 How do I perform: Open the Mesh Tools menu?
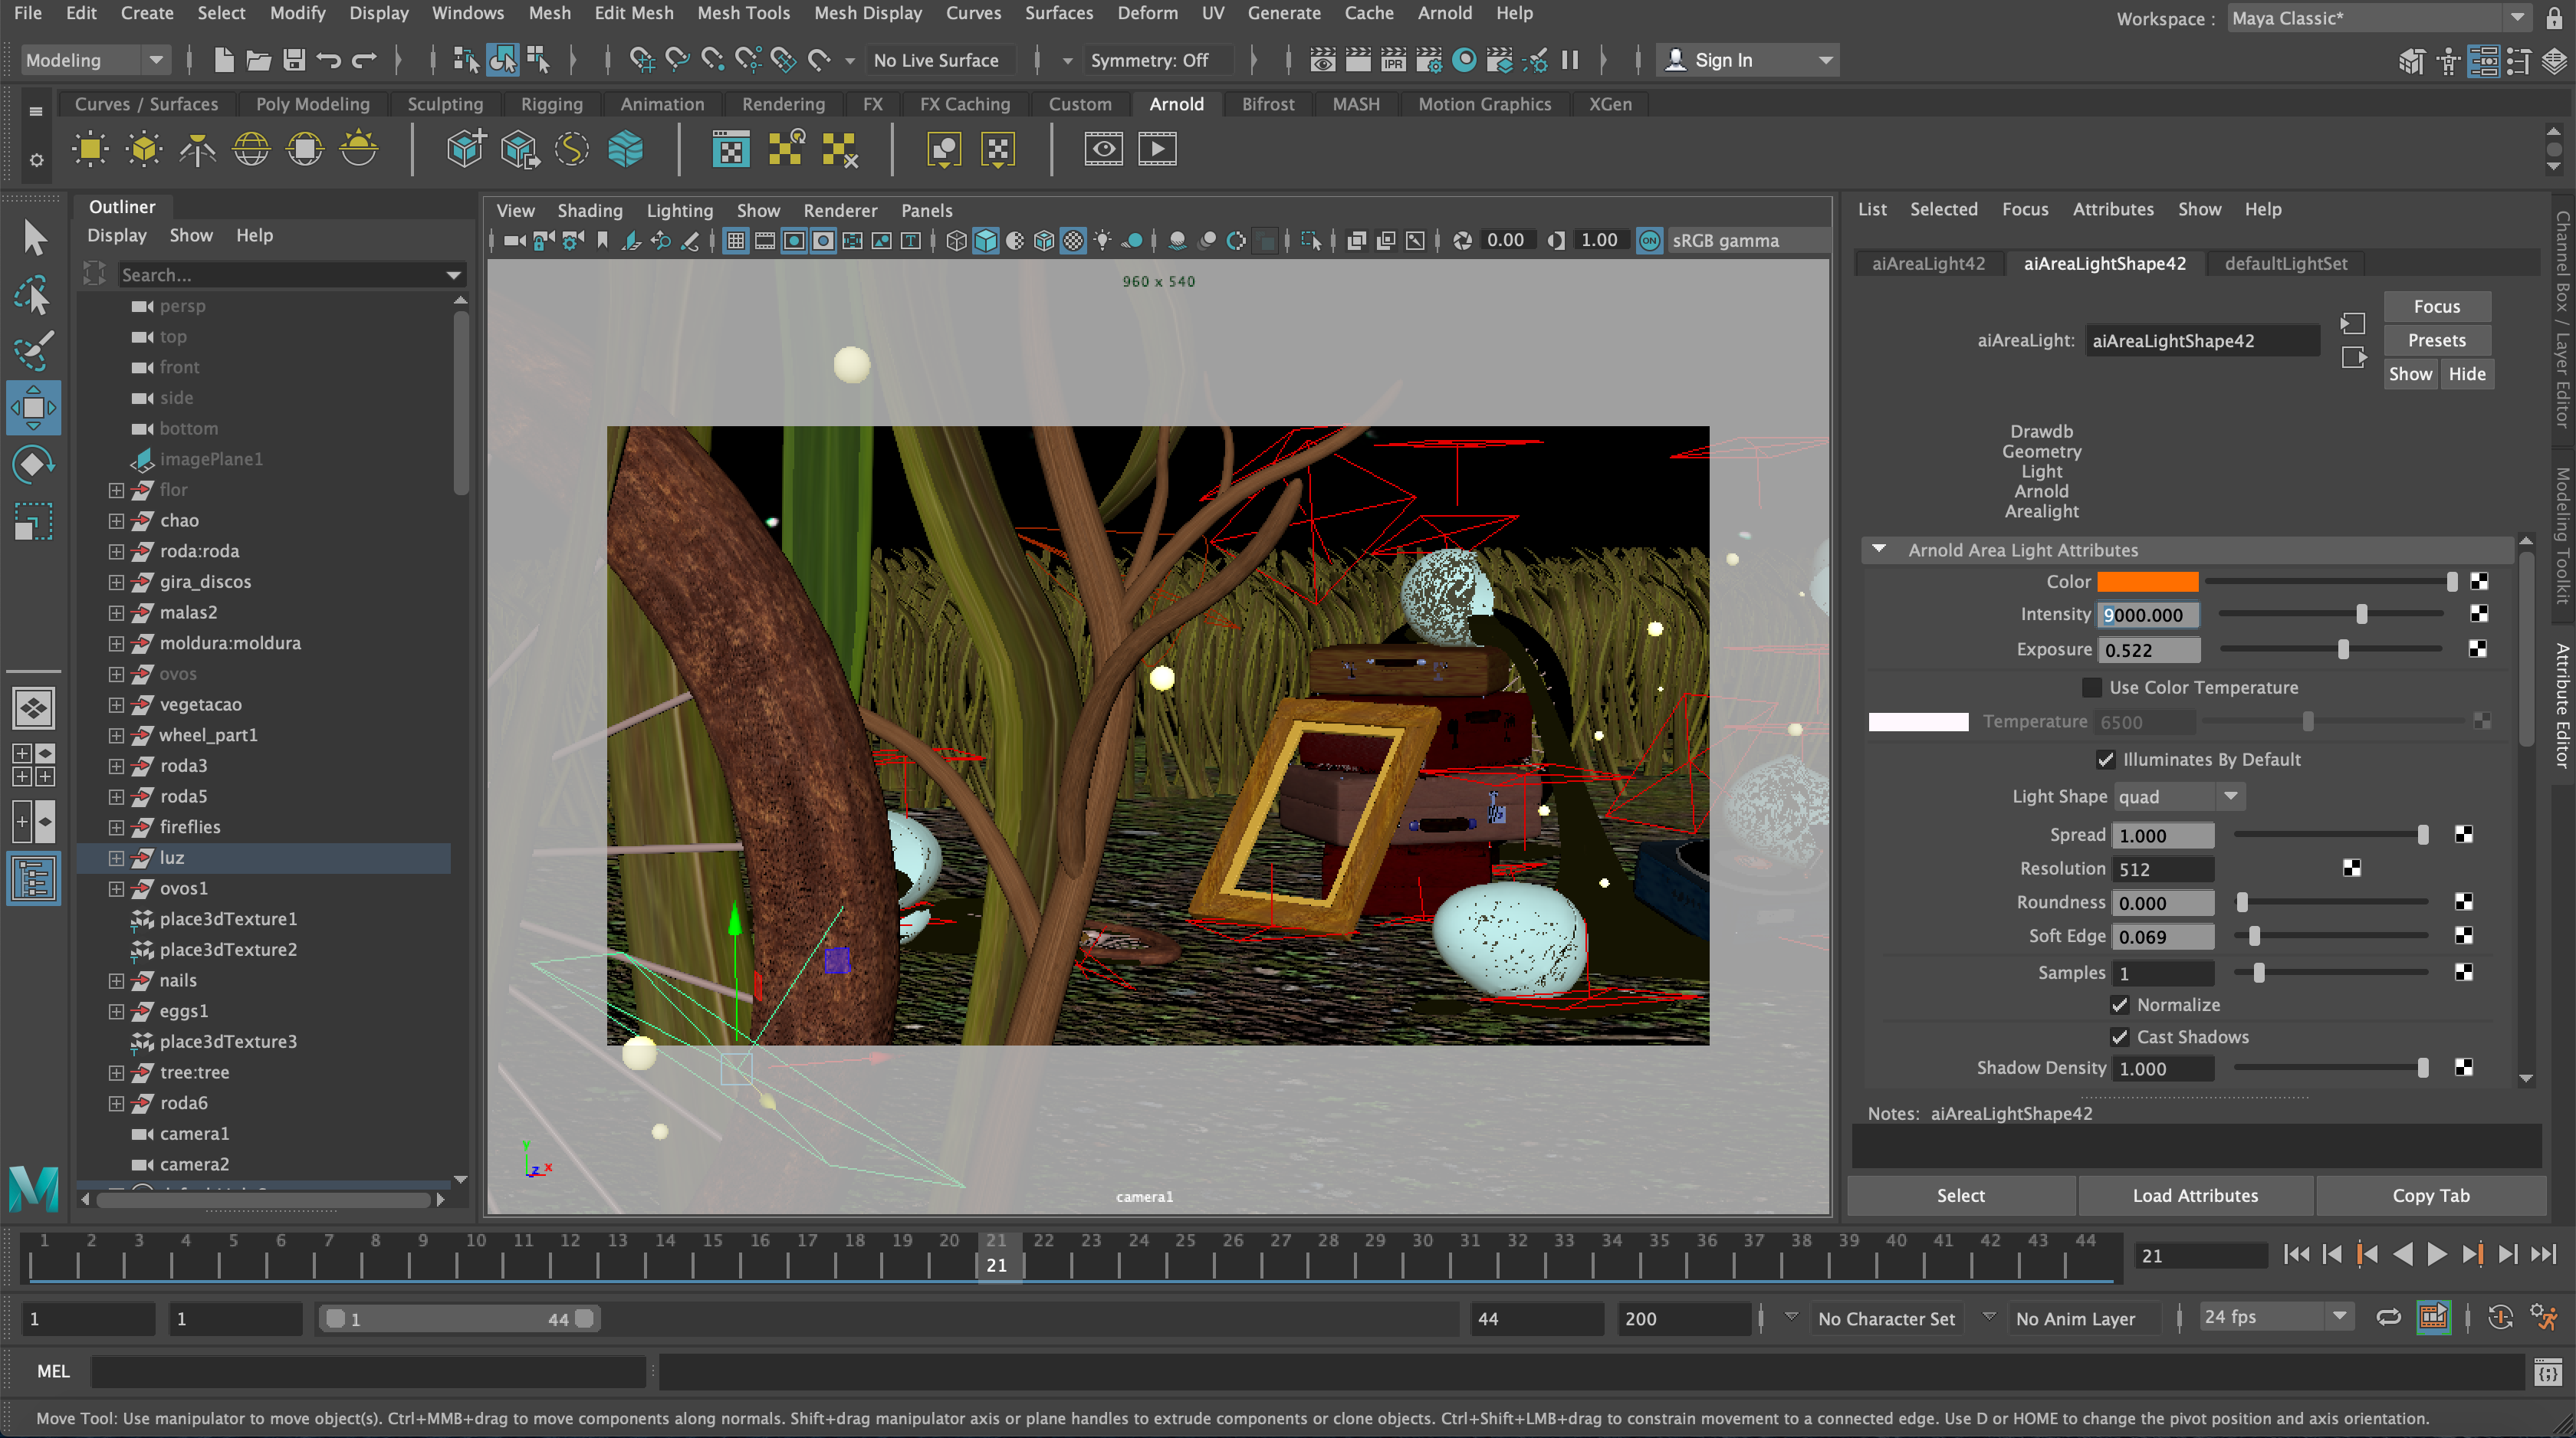click(x=743, y=13)
